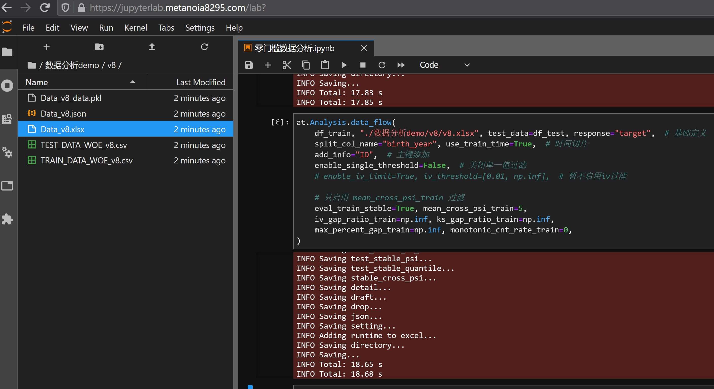Image resolution: width=714 pixels, height=389 pixels.
Task: Open the Kernel menu
Action: point(136,28)
